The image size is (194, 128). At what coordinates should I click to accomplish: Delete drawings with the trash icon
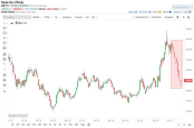[x=5, y=75]
